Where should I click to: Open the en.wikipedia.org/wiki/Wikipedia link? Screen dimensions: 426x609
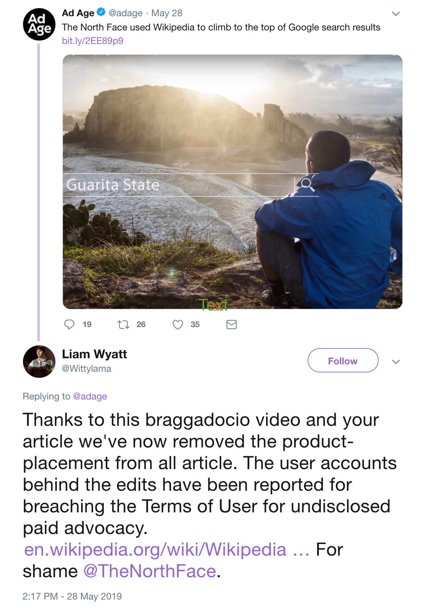coord(166,550)
